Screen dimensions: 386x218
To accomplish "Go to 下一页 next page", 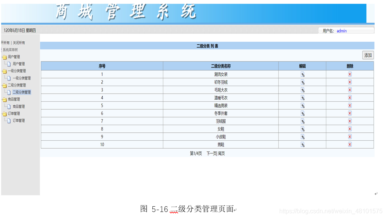I will pos(212,154).
